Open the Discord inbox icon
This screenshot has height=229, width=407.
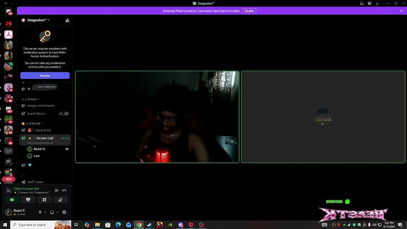pyautogui.click(x=362, y=3)
